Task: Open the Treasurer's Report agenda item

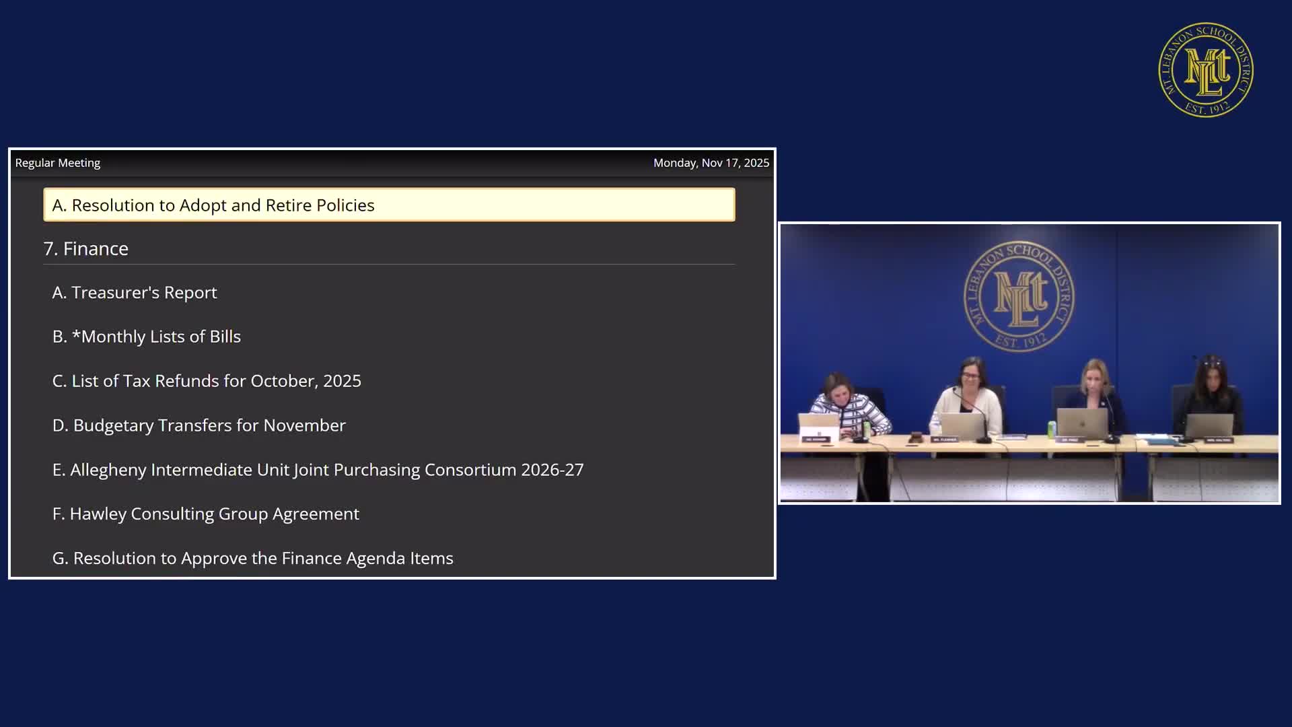Action: coord(135,292)
